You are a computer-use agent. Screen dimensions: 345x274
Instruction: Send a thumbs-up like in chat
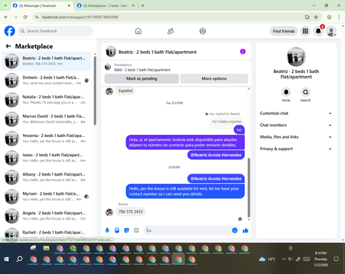click(246, 231)
